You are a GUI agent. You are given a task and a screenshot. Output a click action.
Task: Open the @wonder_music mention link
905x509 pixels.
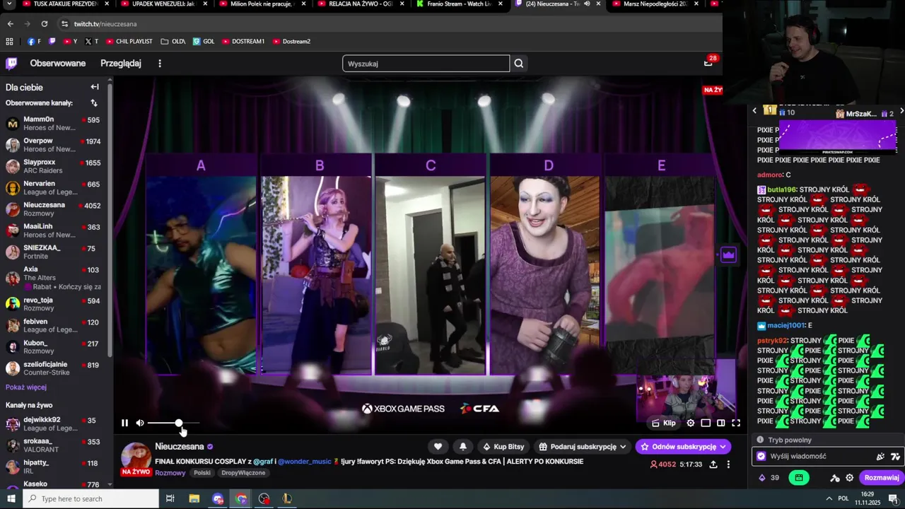tap(304, 462)
